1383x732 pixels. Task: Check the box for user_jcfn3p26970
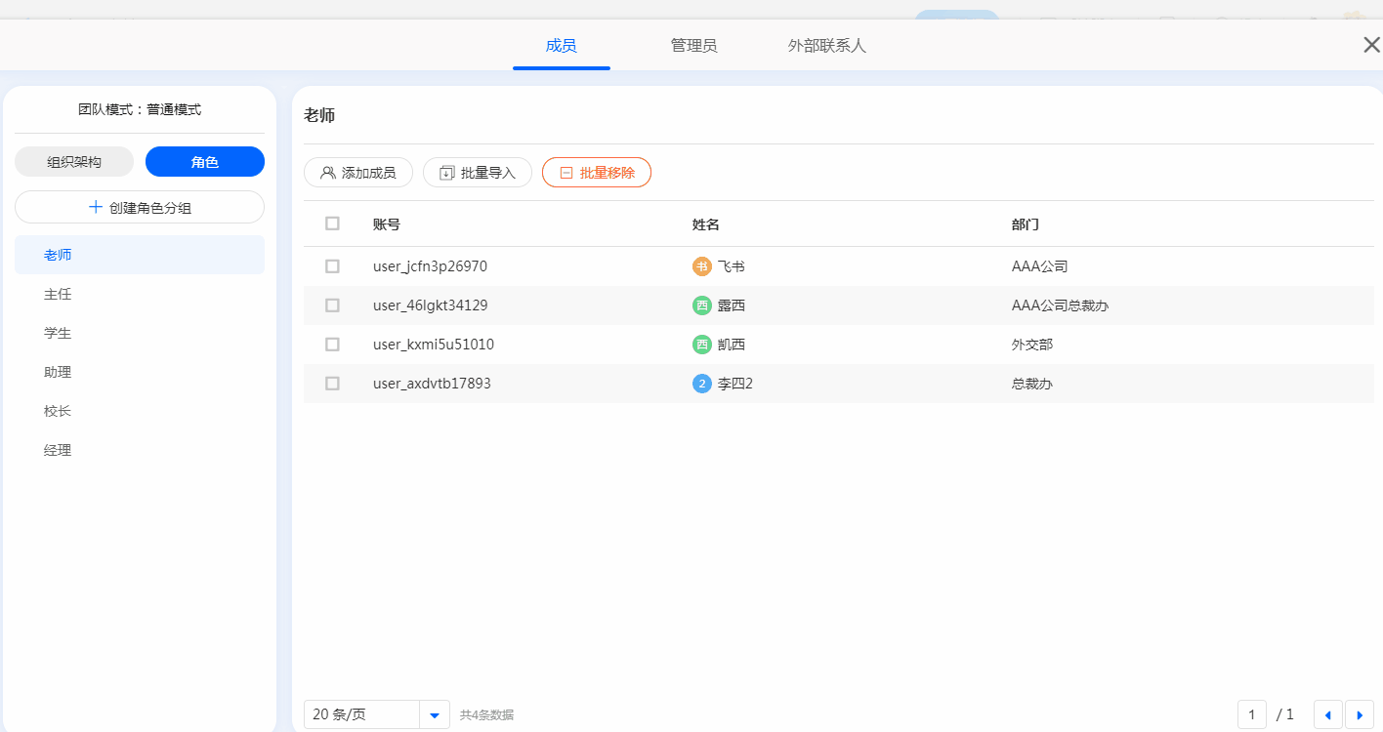coord(332,266)
